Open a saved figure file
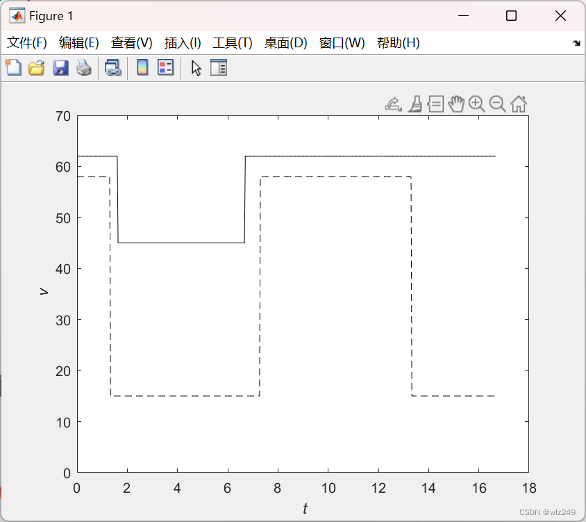This screenshot has width=586, height=522. pyautogui.click(x=35, y=67)
